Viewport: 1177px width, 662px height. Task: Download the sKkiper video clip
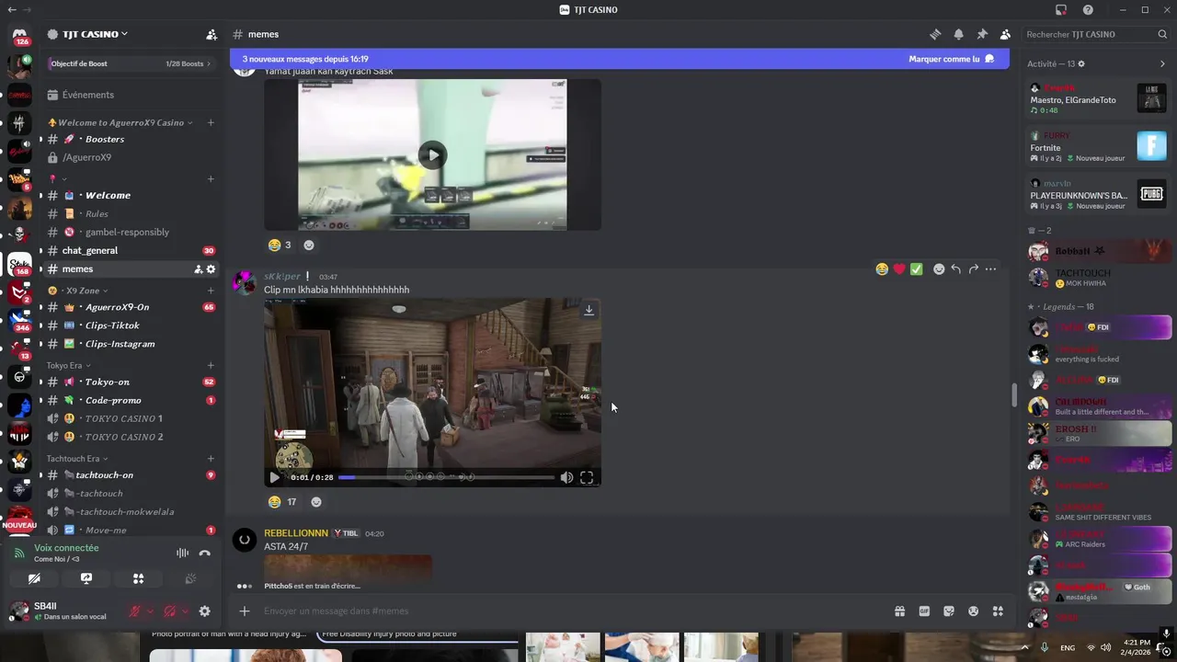[x=588, y=311]
